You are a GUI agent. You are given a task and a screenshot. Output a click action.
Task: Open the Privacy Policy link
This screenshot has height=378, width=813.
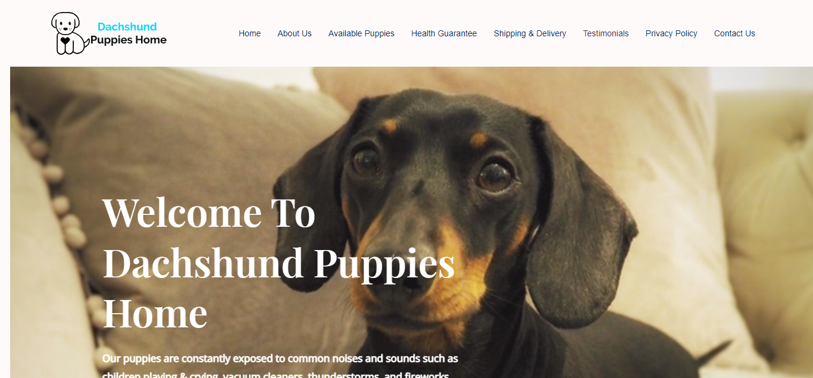pyautogui.click(x=671, y=33)
